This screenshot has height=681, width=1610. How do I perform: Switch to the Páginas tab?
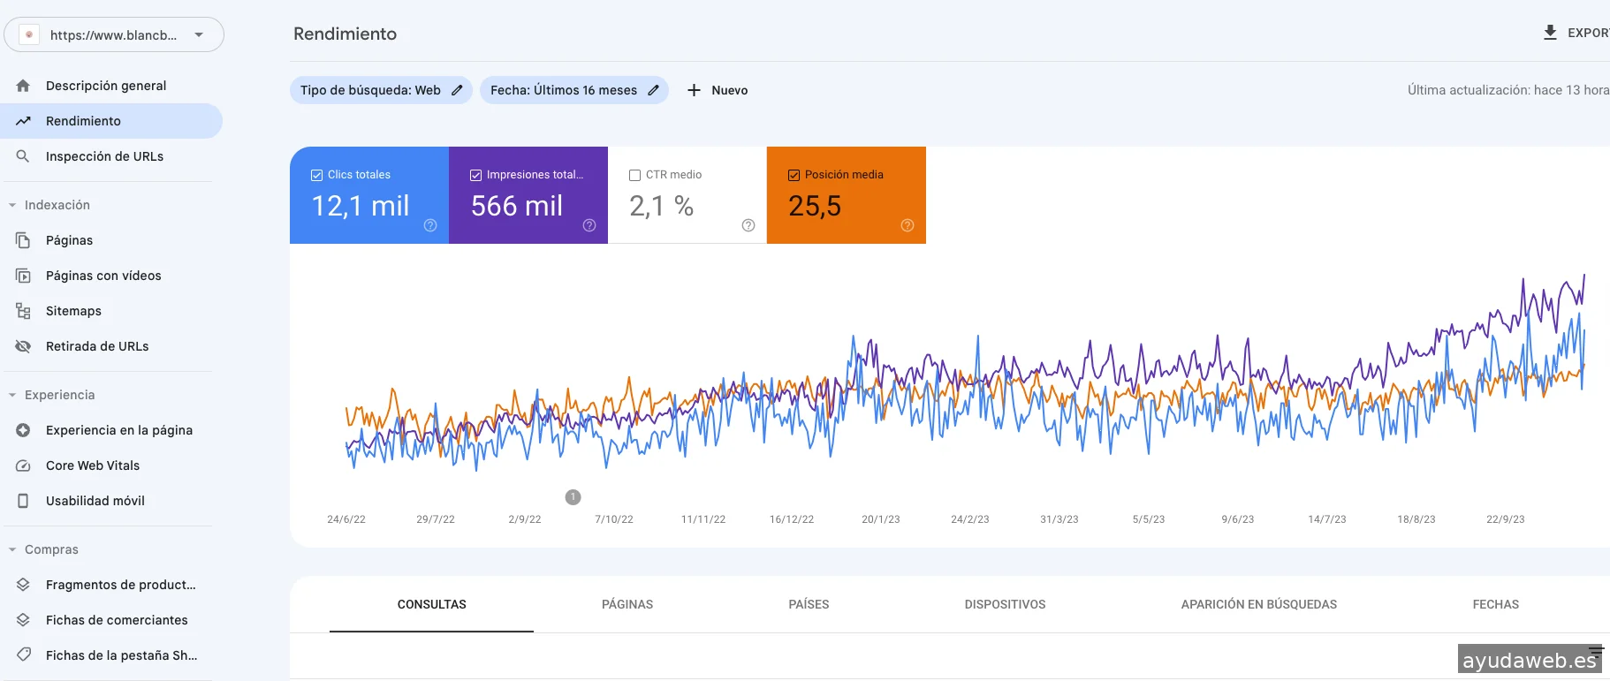coord(627,604)
